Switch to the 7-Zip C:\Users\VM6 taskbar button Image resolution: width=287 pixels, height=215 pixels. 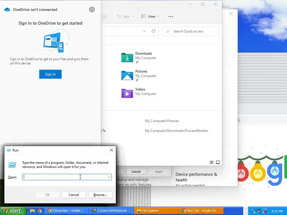point(112,211)
